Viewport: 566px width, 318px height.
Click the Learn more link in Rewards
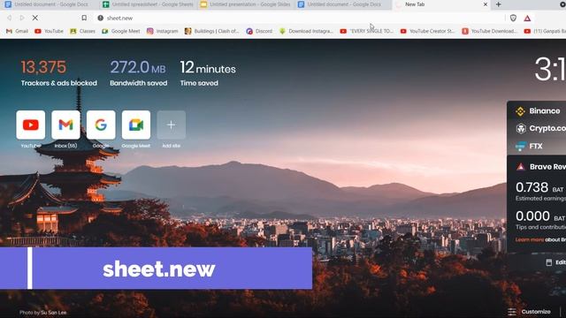click(530, 239)
